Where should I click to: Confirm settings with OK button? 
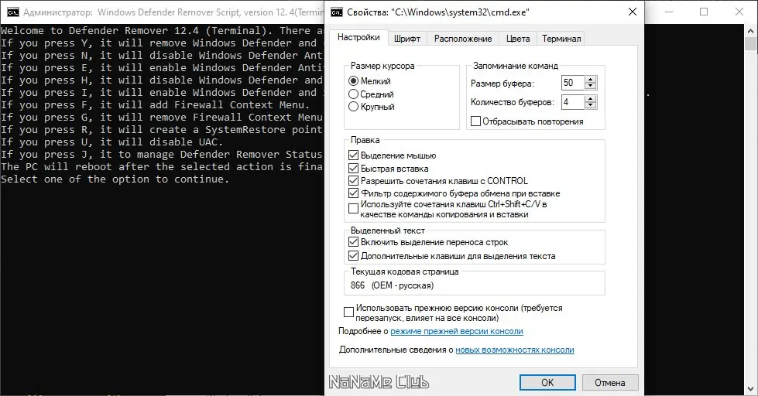[547, 383]
